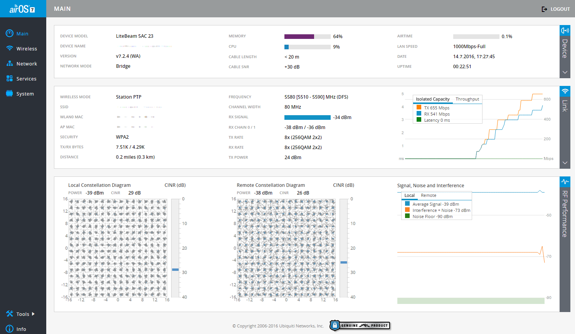Click the Tools wrench icon
The width and height of the screenshot is (575, 334).
click(x=10, y=314)
